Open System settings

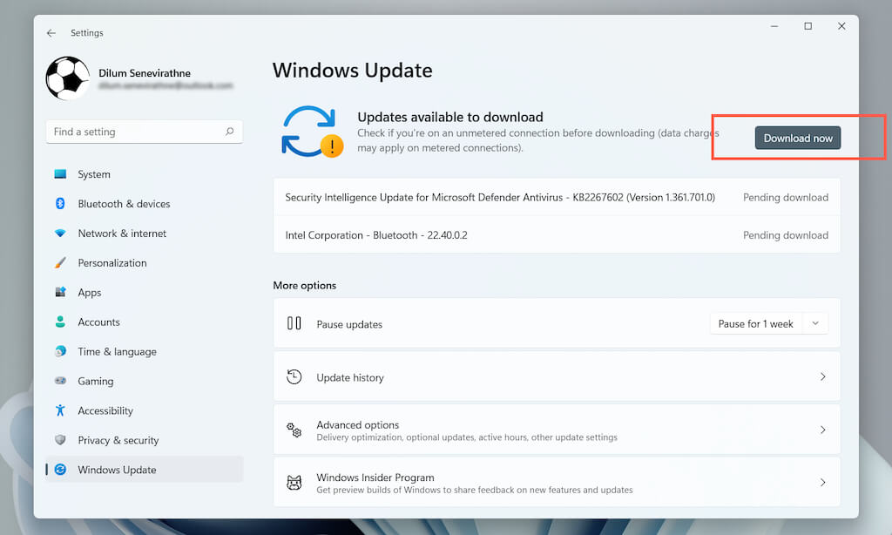click(x=144, y=174)
